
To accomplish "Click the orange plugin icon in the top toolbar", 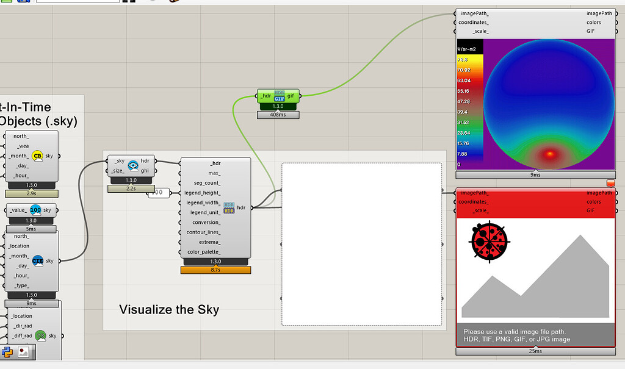I will 173,3.
